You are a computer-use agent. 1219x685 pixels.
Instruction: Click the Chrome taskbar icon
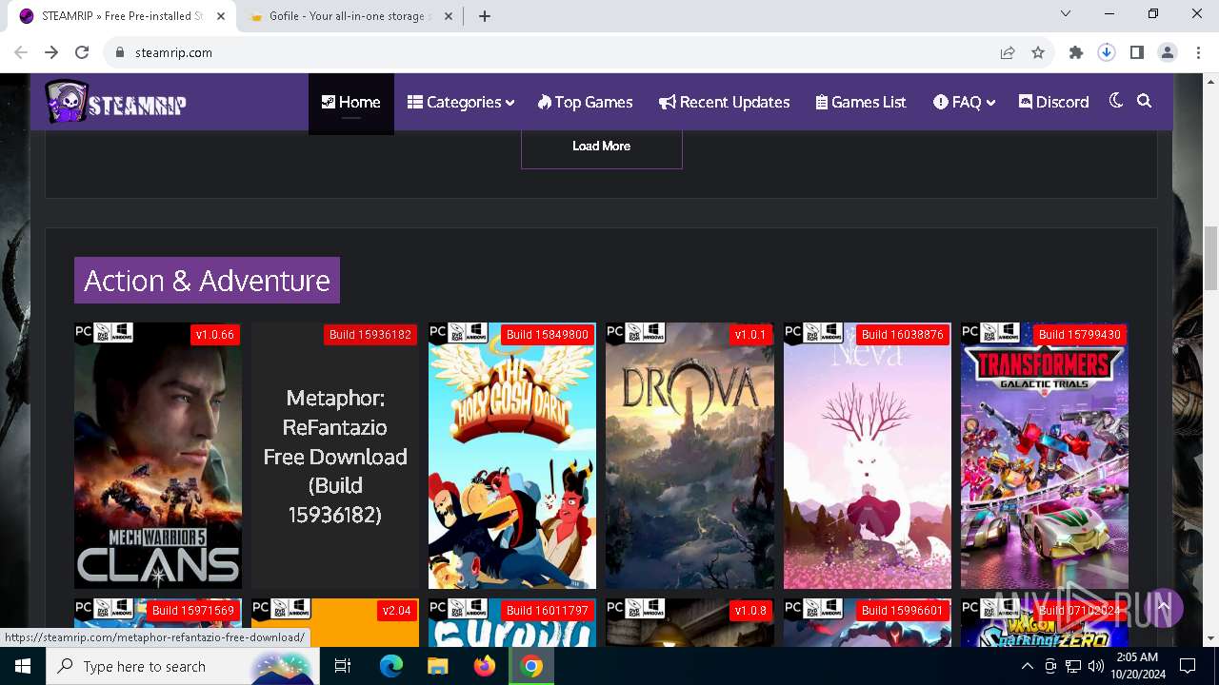(531, 666)
